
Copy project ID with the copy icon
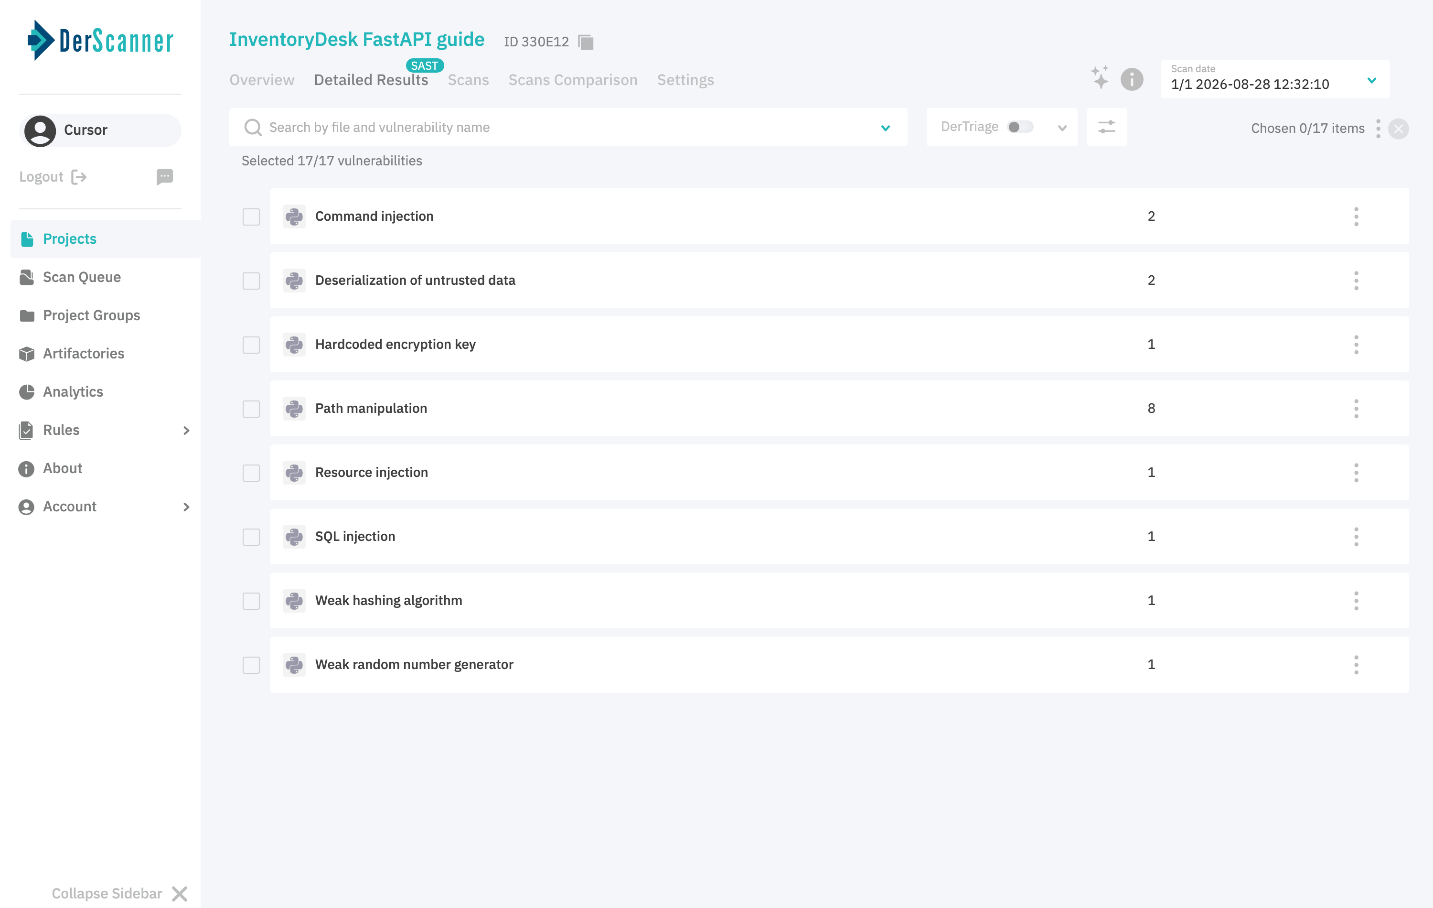click(x=586, y=42)
